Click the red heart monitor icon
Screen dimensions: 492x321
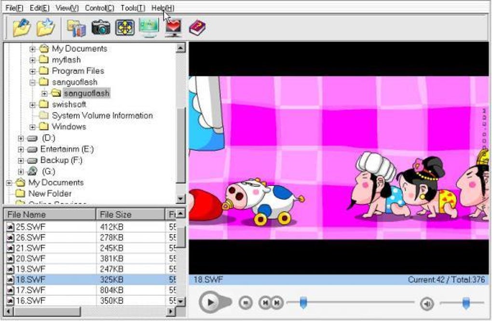[174, 28]
